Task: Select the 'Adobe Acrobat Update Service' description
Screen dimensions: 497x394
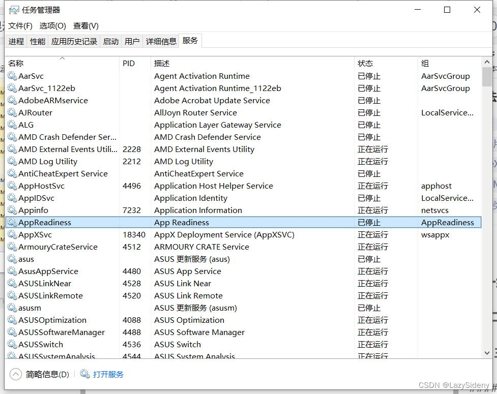Action: click(212, 100)
